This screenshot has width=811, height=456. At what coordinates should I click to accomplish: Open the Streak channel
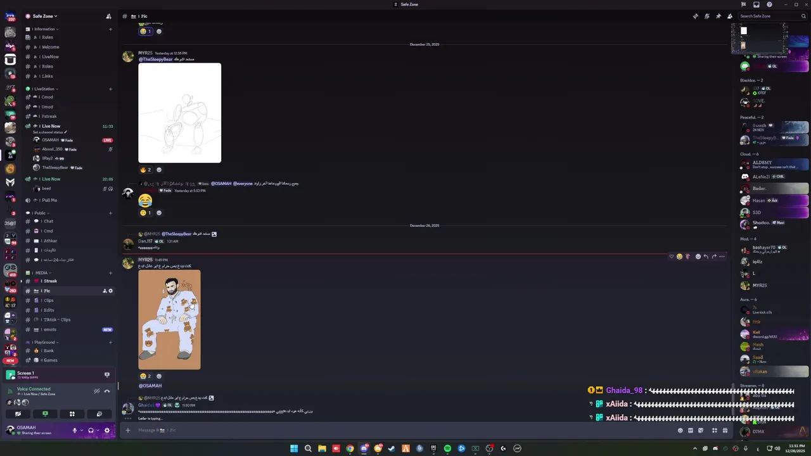[x=69, y=281]
